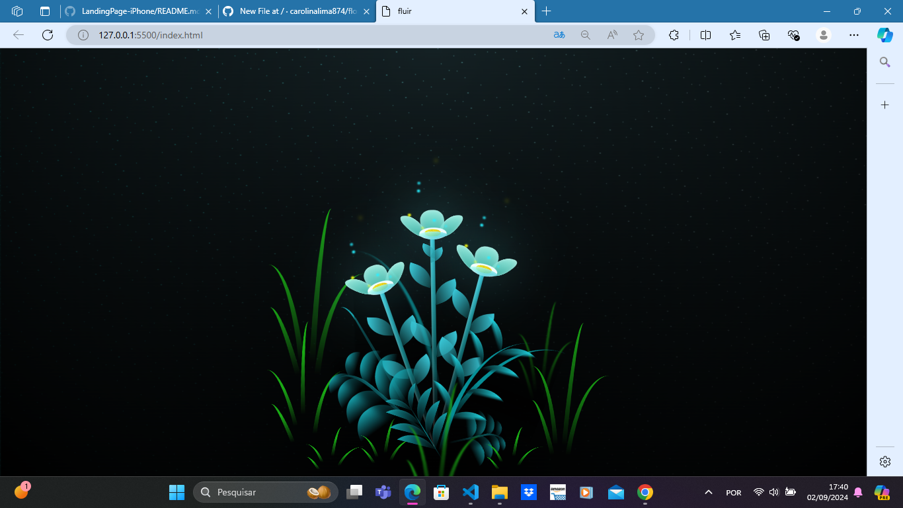Adjust system volume from the tray
Image resolution: width=903 pixels, height=508 pixels.
(x=773, y=492)
